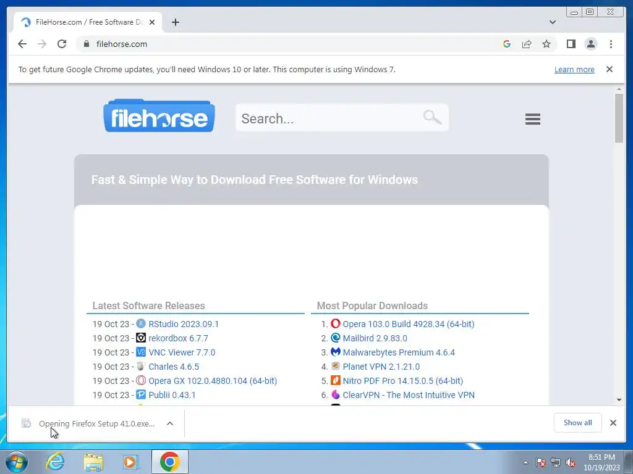Click the page vertical scrollbar thumb
Viewport: 633px width, 474px height.
tap(619, 118)
